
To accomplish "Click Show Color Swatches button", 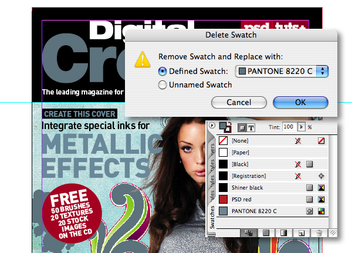I will (x=266, y=233).
